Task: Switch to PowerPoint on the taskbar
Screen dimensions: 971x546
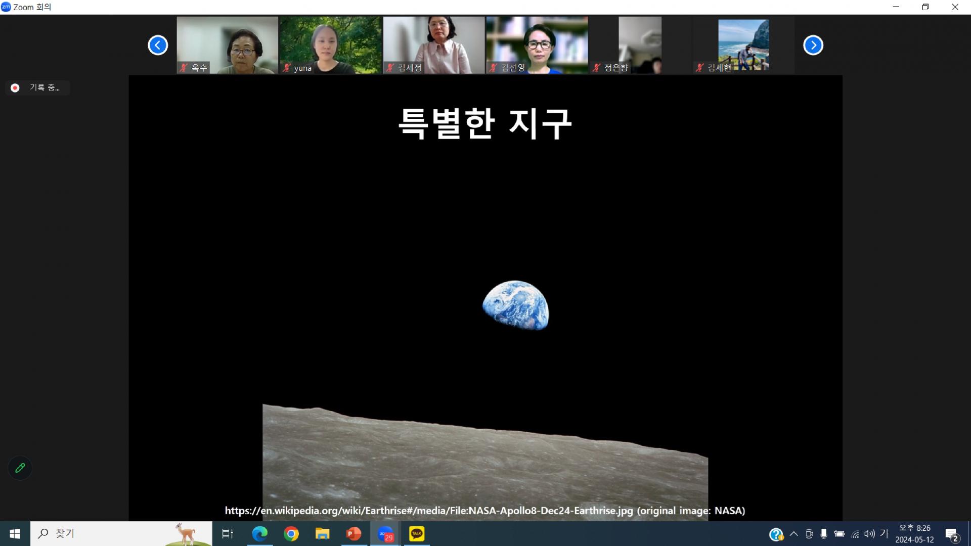Action: [x=354, y=534]
